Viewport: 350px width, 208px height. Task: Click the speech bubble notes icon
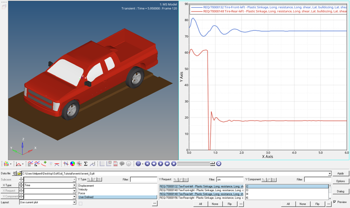(x=122, y=164)
